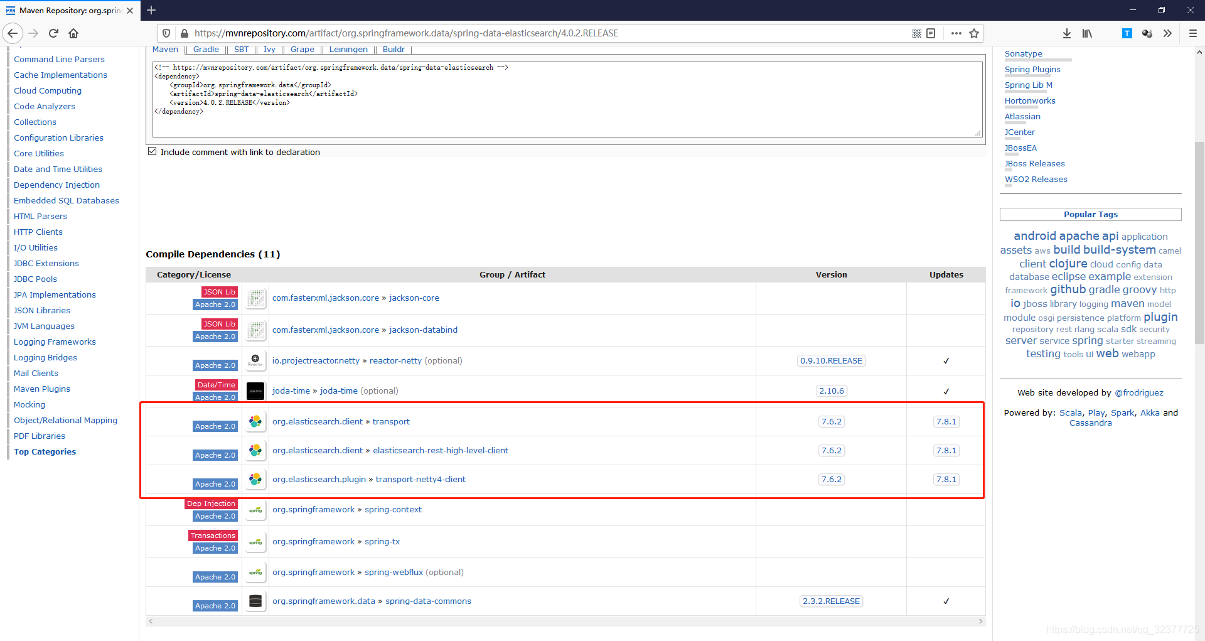The image size is (1205, 641).
Task: Switch to the SBT tab
Action: [242, 50]
